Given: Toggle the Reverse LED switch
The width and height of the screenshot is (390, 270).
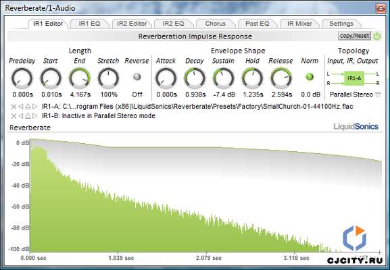Looking at the screenshot, I should pos(137,77).
